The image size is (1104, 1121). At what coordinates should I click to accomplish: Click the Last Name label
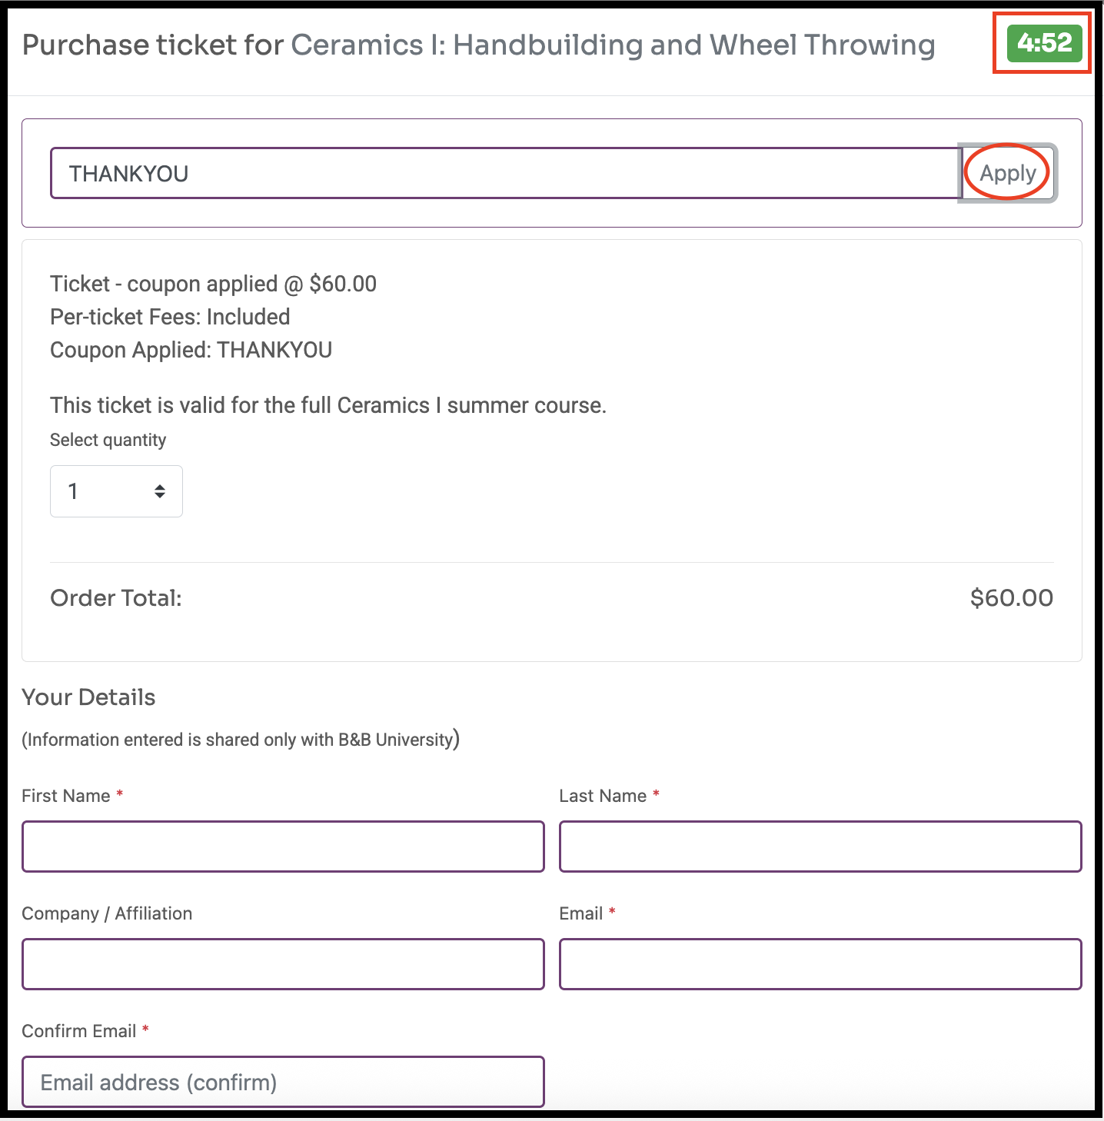point(603,796)
